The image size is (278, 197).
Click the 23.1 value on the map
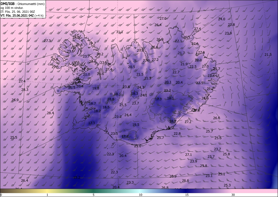209,176
